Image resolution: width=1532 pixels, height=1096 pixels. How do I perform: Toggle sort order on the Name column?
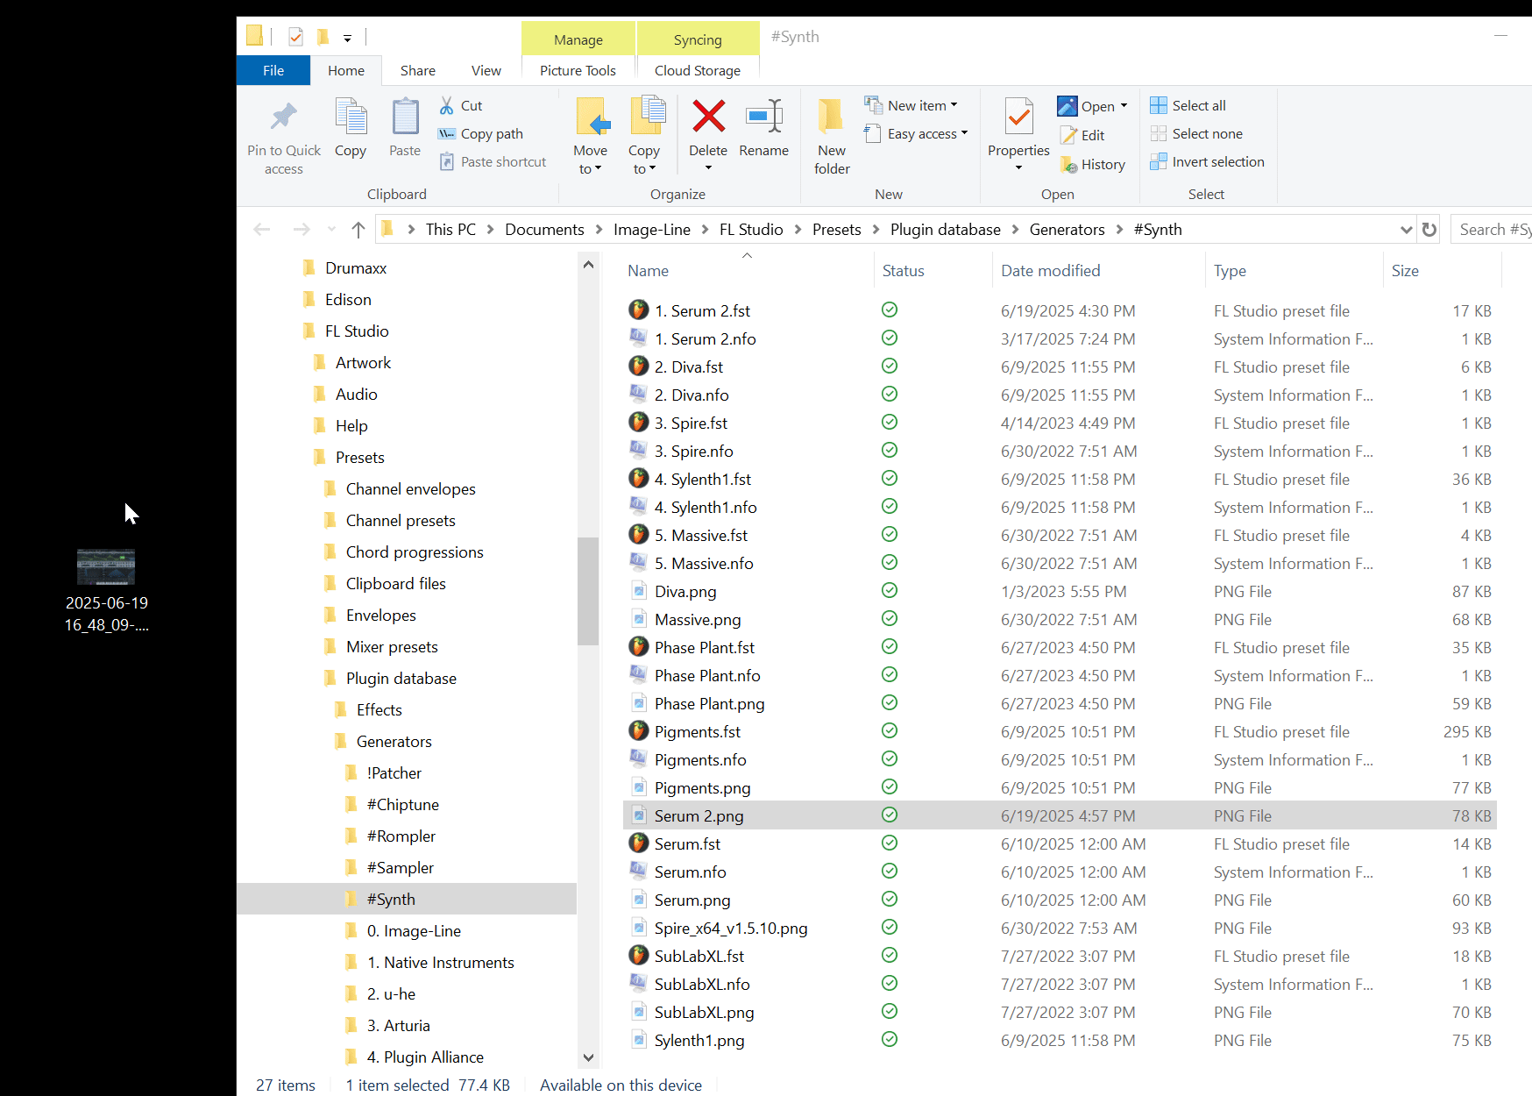pyautogui.click(x=648, y=270)
